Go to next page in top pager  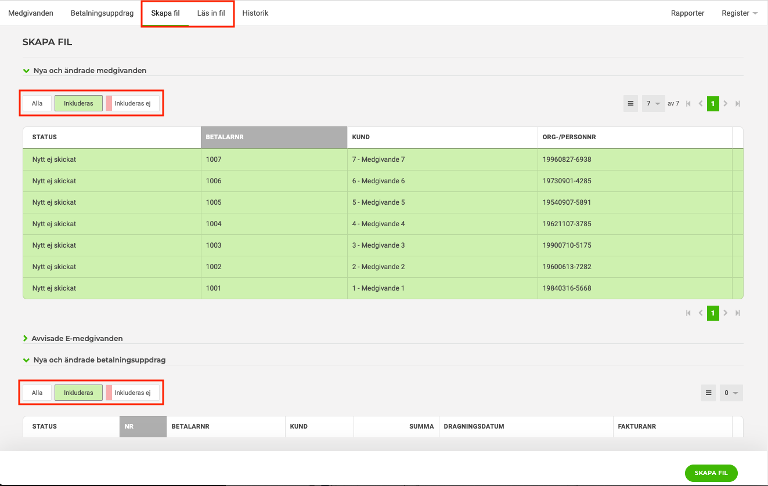tap(726, 104)
